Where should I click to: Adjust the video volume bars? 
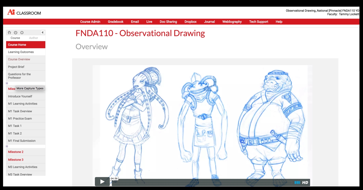[297, 182]
